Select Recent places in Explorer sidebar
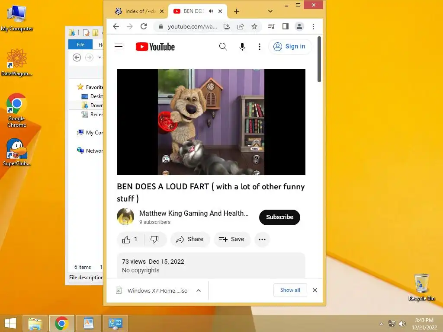The width and height of the screenshot is (443, 332). coord(93,114)
